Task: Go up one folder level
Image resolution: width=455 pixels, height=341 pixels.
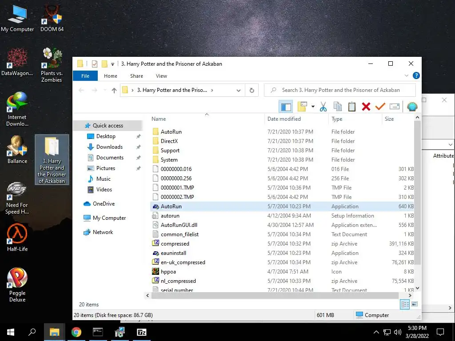Action: tap(114, 91)
